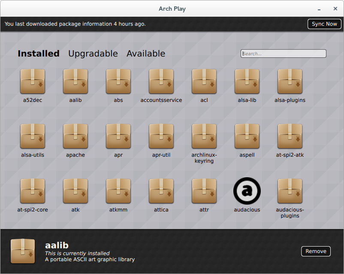
Task: Click the 'Arch Play' window title
Action: [x=172, y=9]
